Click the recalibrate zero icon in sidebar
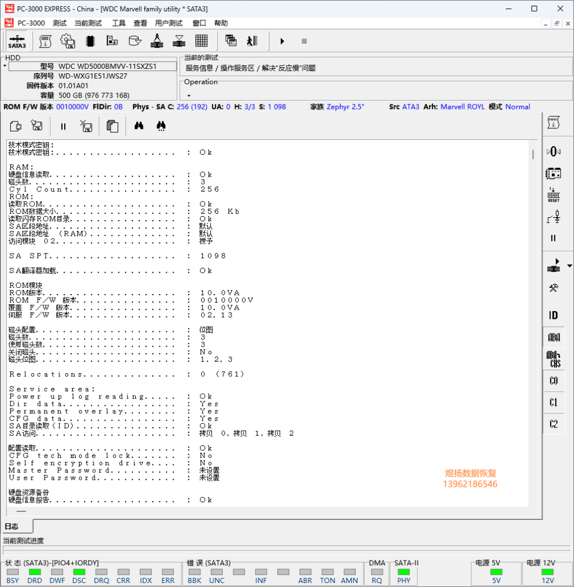This screenshot has width=574, height=587. pos(553,151)
